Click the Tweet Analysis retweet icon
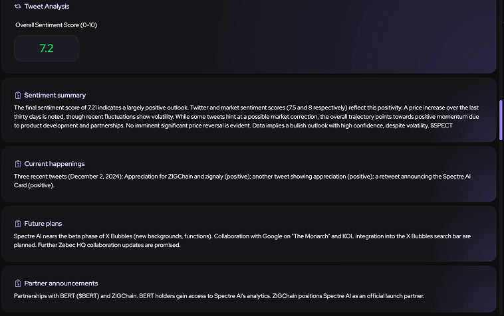 [18, 7]
